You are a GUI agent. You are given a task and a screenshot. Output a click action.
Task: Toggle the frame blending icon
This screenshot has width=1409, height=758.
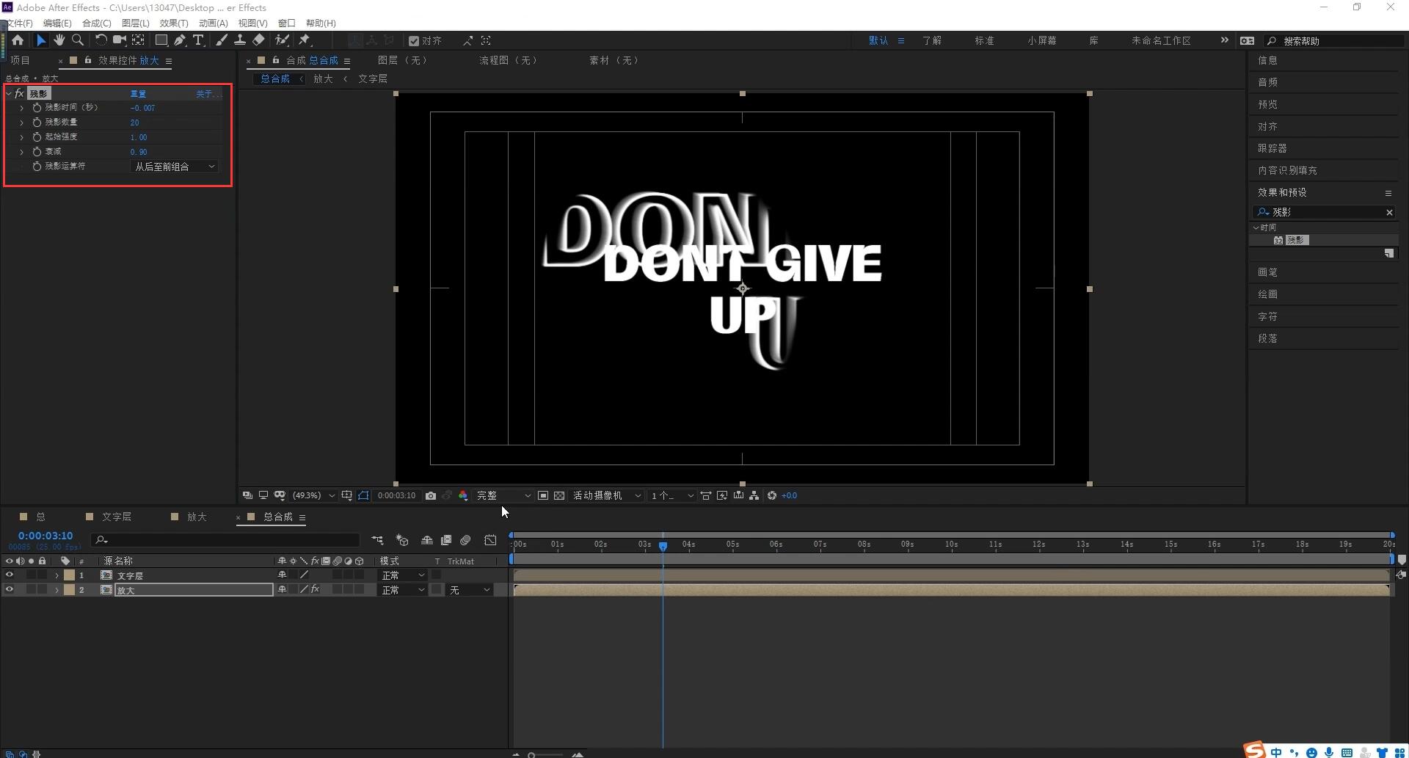coord(445,540)
